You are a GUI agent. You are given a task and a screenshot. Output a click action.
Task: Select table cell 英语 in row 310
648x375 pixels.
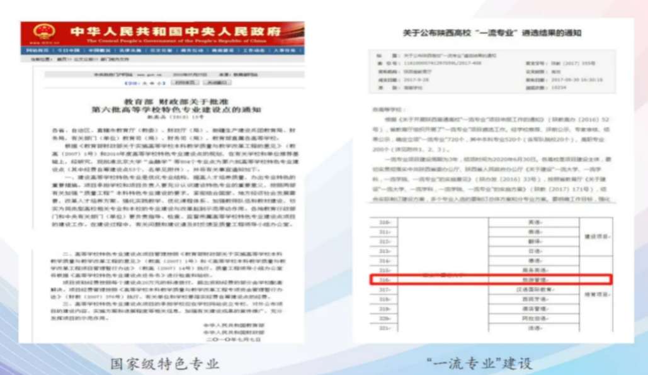click(534, 223)
